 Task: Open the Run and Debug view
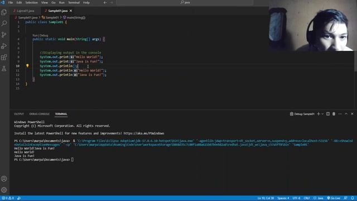(x=4, y=46)
